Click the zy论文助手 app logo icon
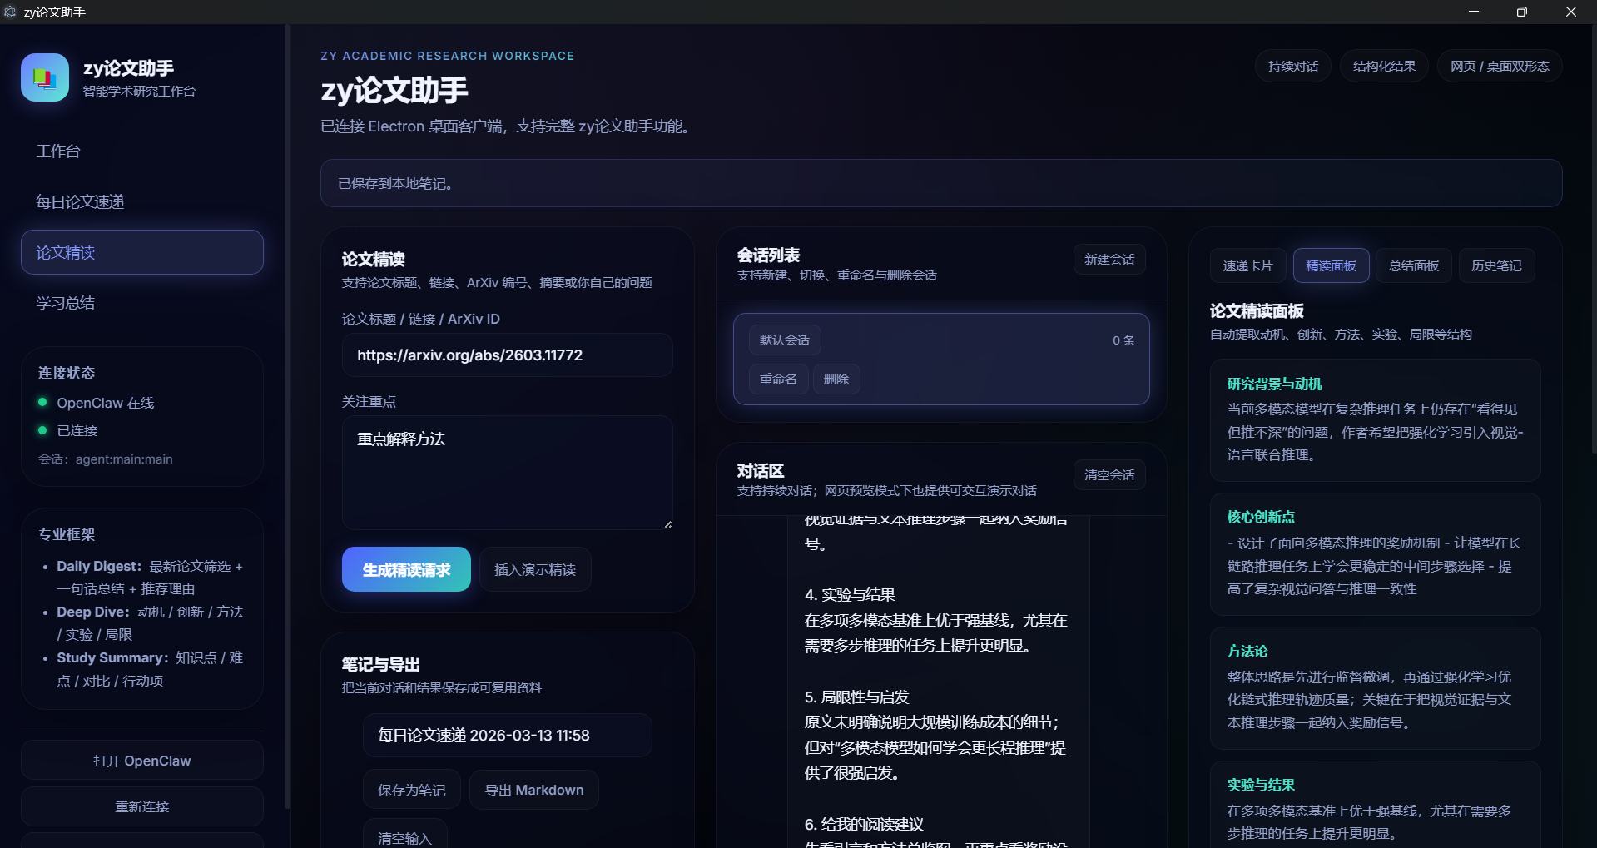 click(45, 77)
